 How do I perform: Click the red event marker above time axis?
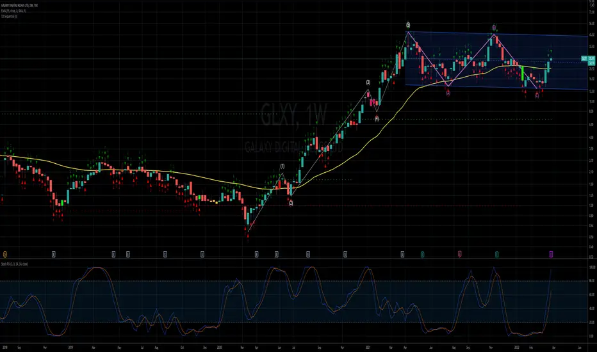459,254
